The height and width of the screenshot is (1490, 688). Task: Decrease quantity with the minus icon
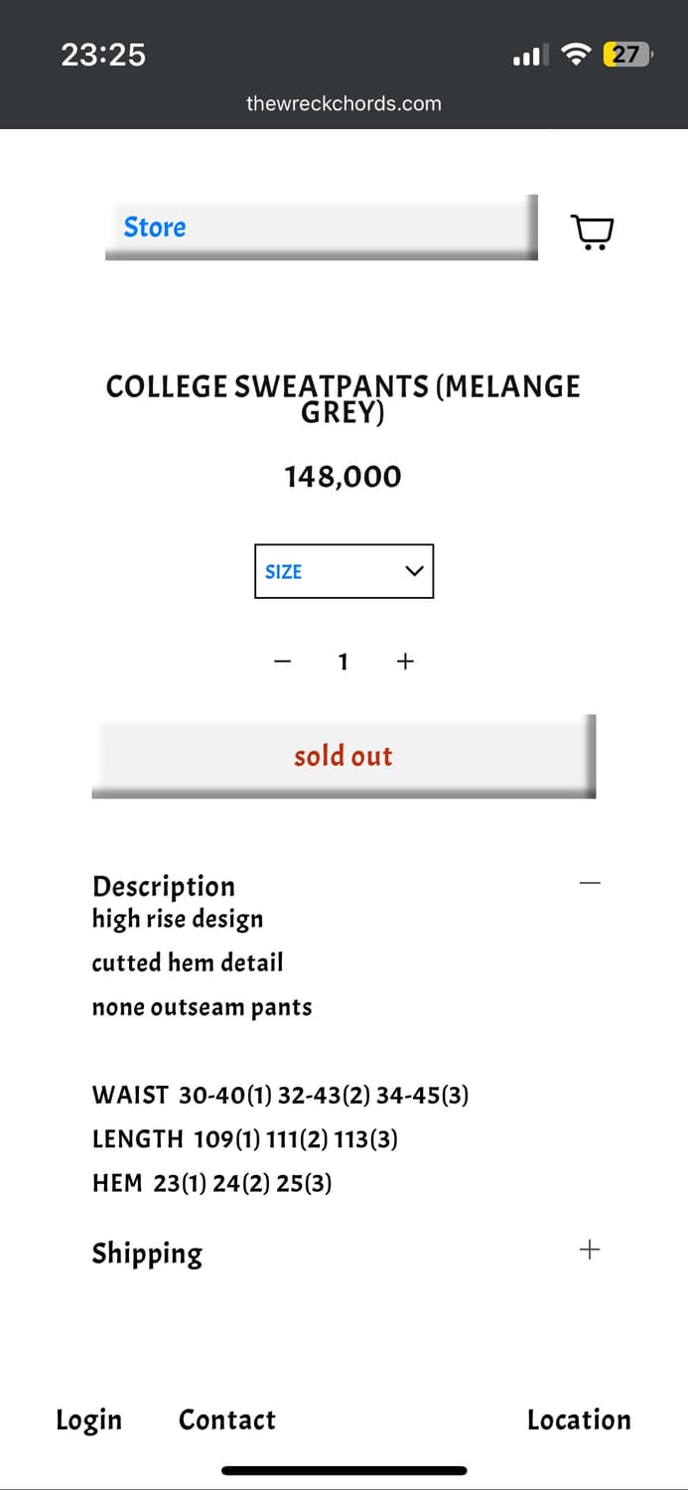(x=283, y=662)
